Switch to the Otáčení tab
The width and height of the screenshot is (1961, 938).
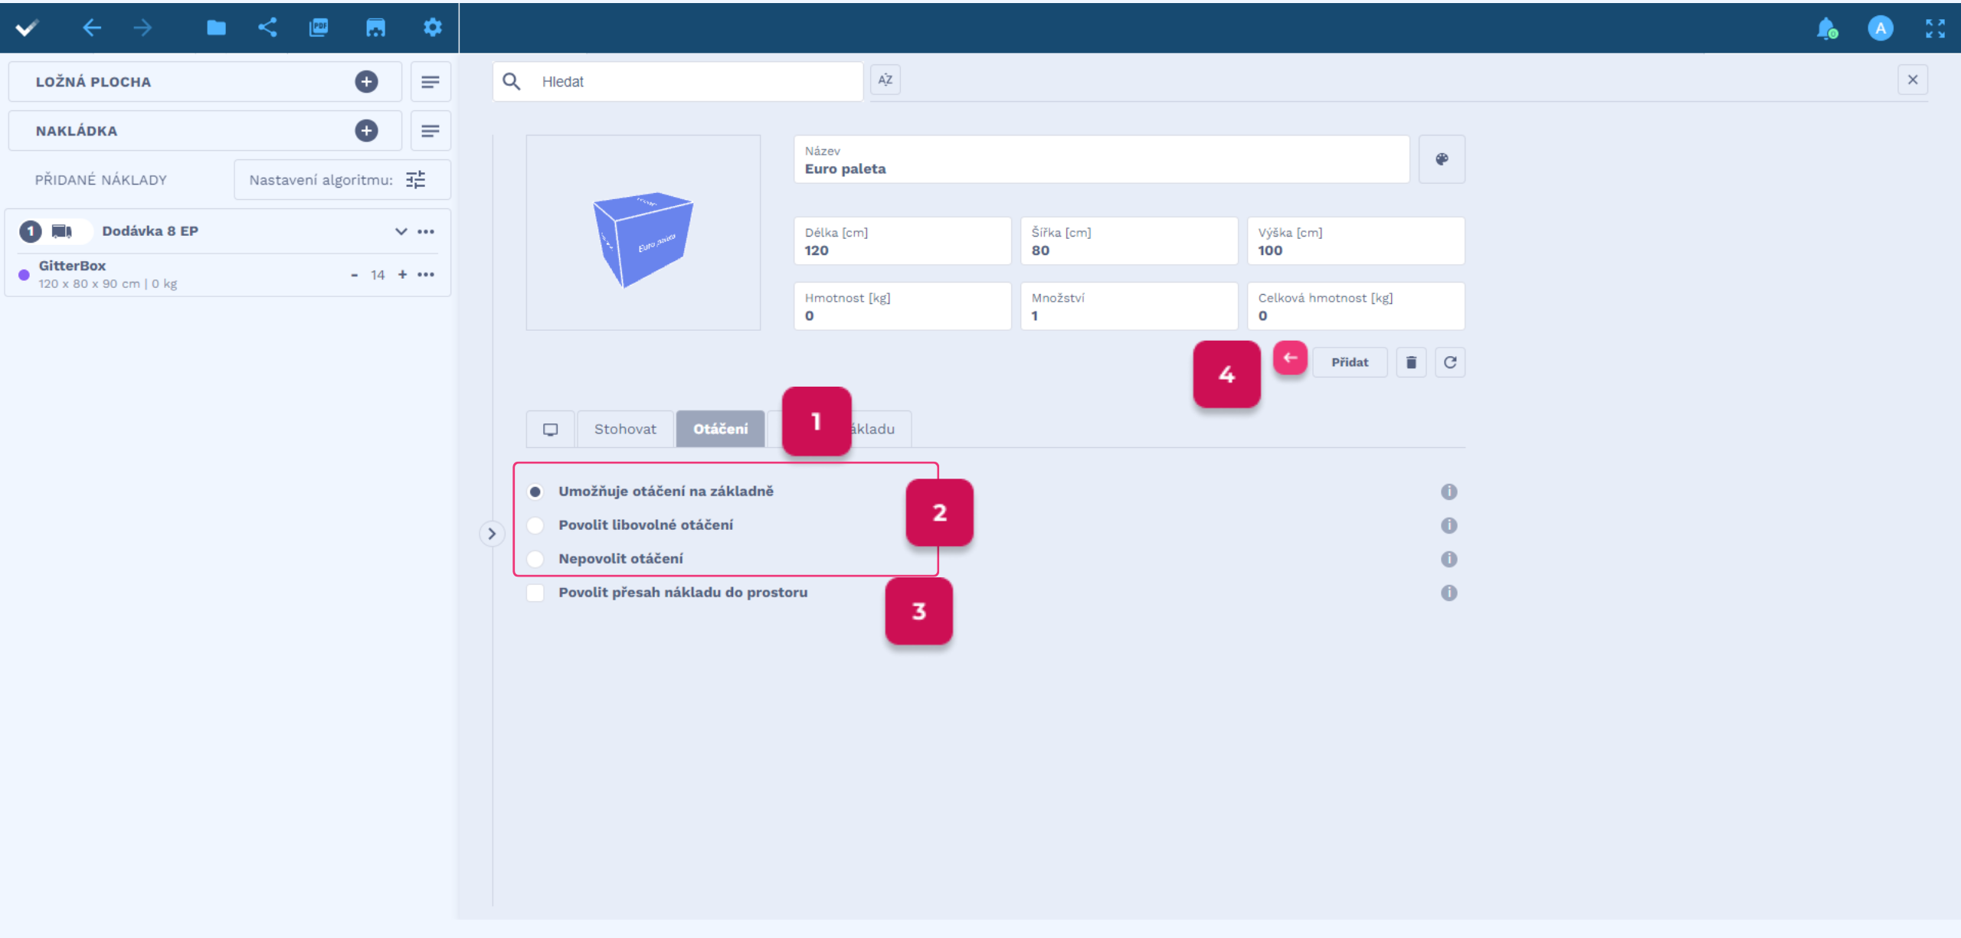coord(720,429)
